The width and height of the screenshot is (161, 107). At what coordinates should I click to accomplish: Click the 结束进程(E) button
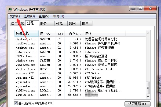pos(137,104)
